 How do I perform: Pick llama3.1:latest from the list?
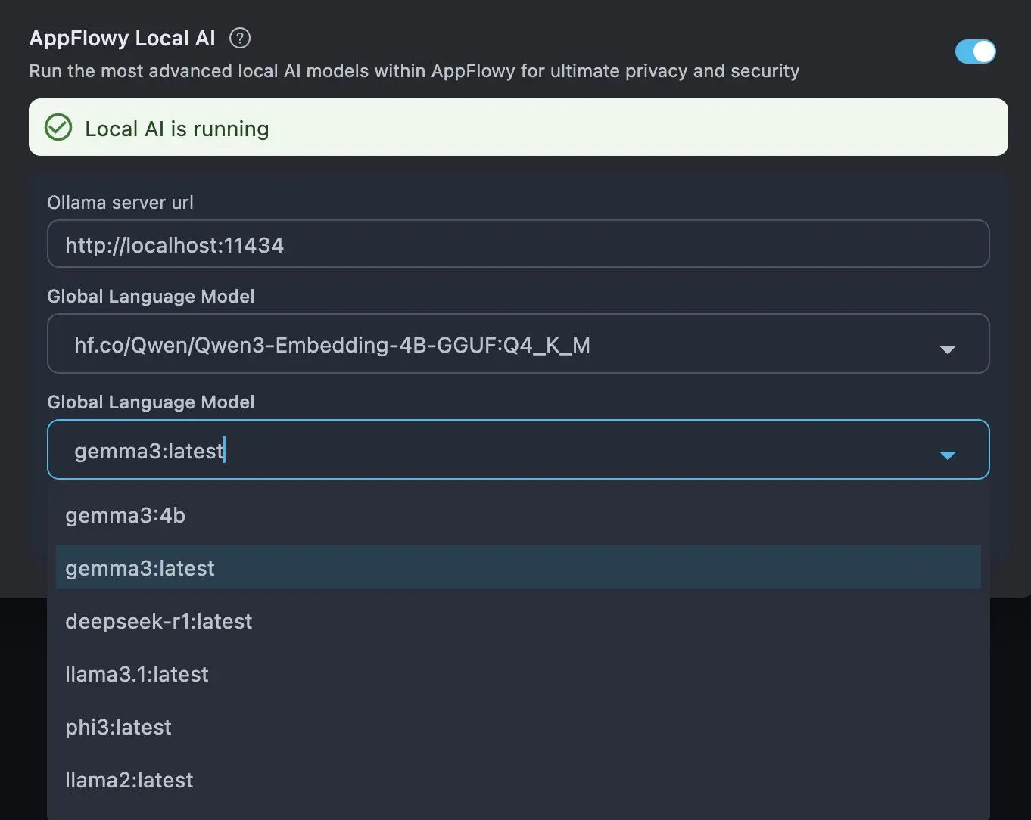pos(518,674)
